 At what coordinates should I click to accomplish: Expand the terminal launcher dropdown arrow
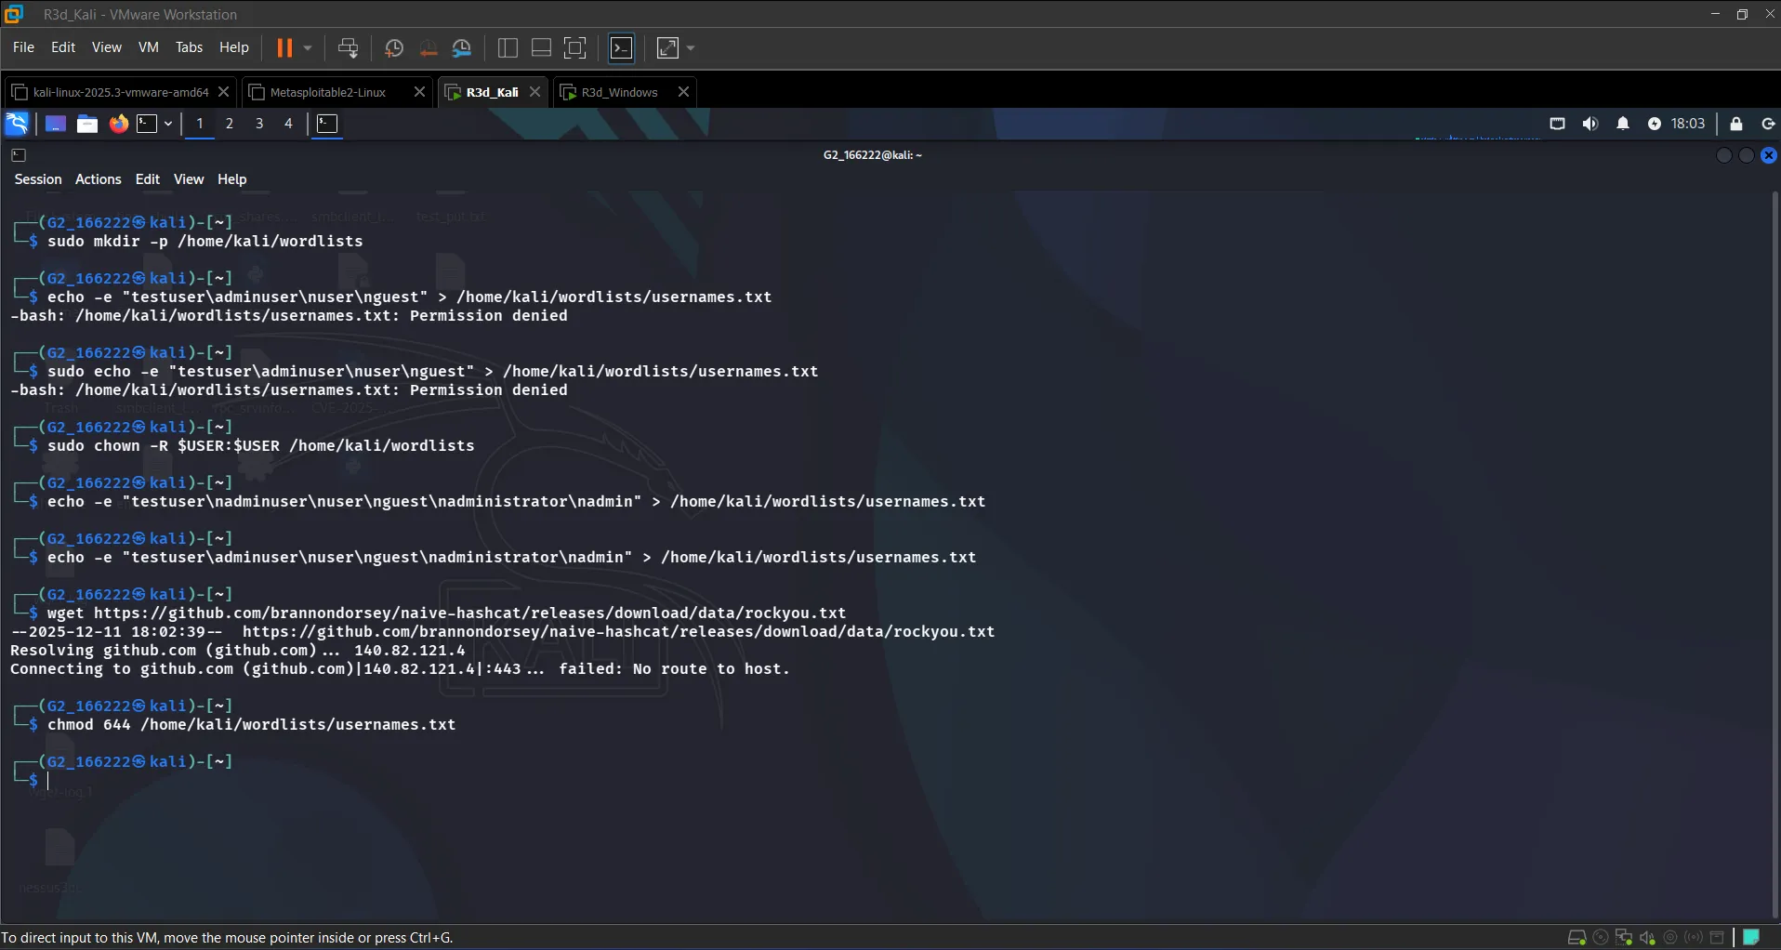point(168,124)
